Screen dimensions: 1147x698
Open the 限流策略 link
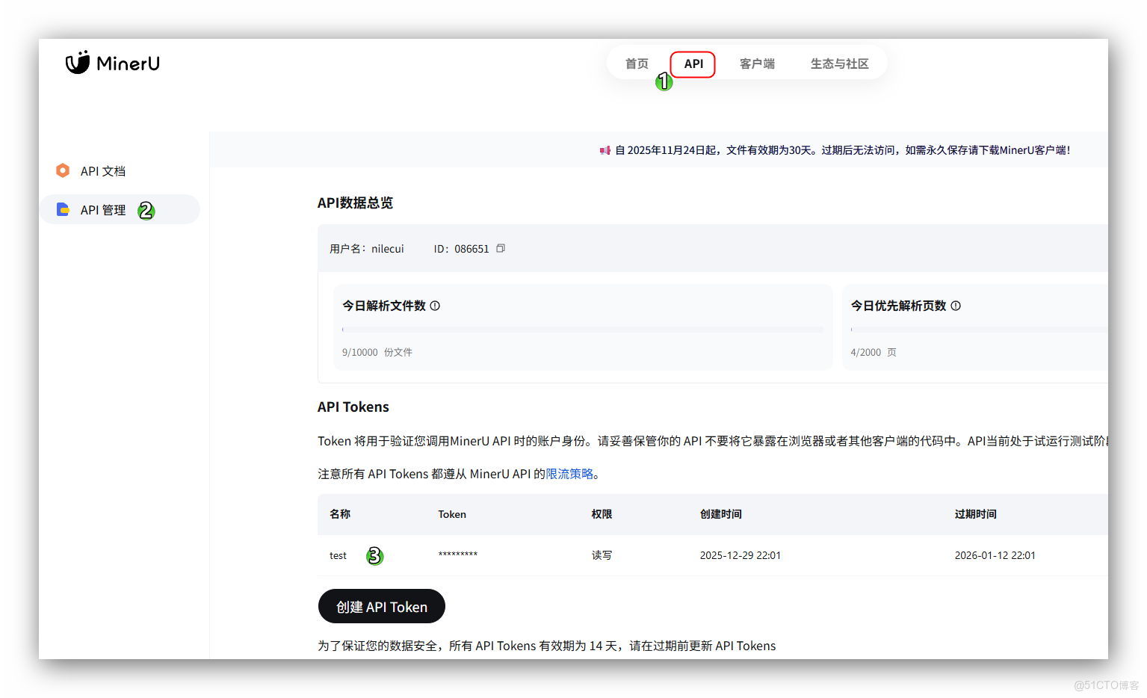tap(569, 474)
